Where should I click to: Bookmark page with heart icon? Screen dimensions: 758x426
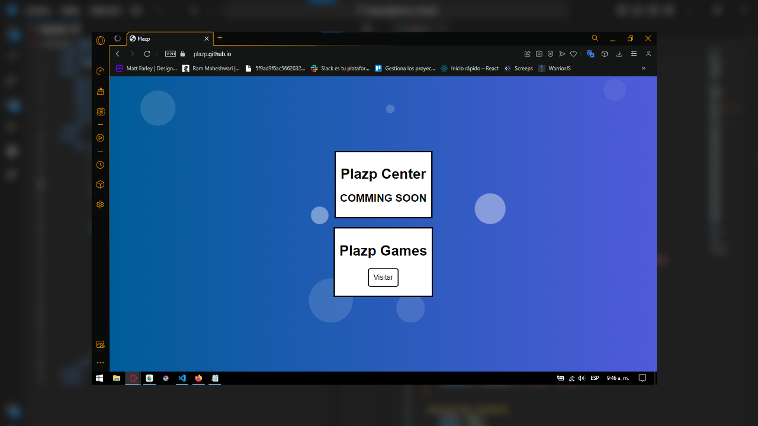[573, 54]
